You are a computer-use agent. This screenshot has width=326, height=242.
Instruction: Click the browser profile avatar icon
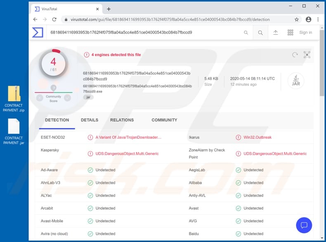(x=309, y=19)
